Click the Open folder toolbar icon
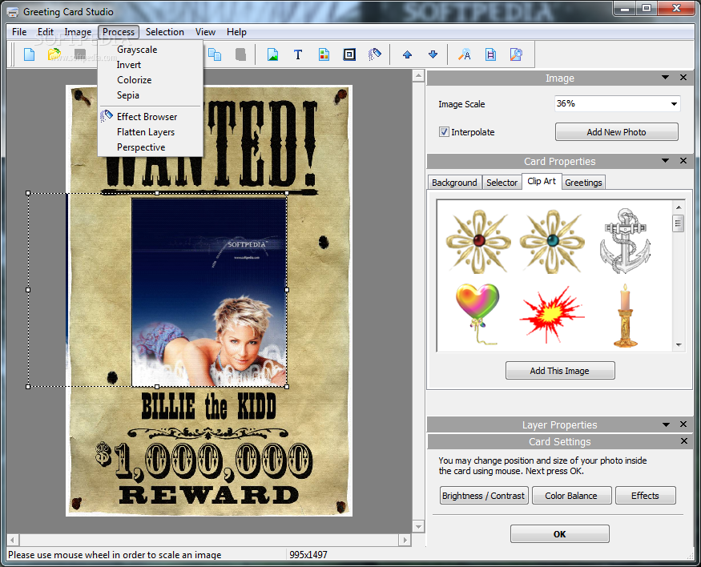 54,54
